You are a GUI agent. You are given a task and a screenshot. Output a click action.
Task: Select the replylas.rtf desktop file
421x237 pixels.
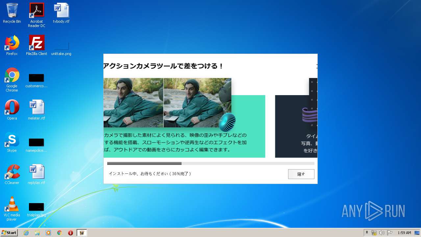(x=37, y=174)
